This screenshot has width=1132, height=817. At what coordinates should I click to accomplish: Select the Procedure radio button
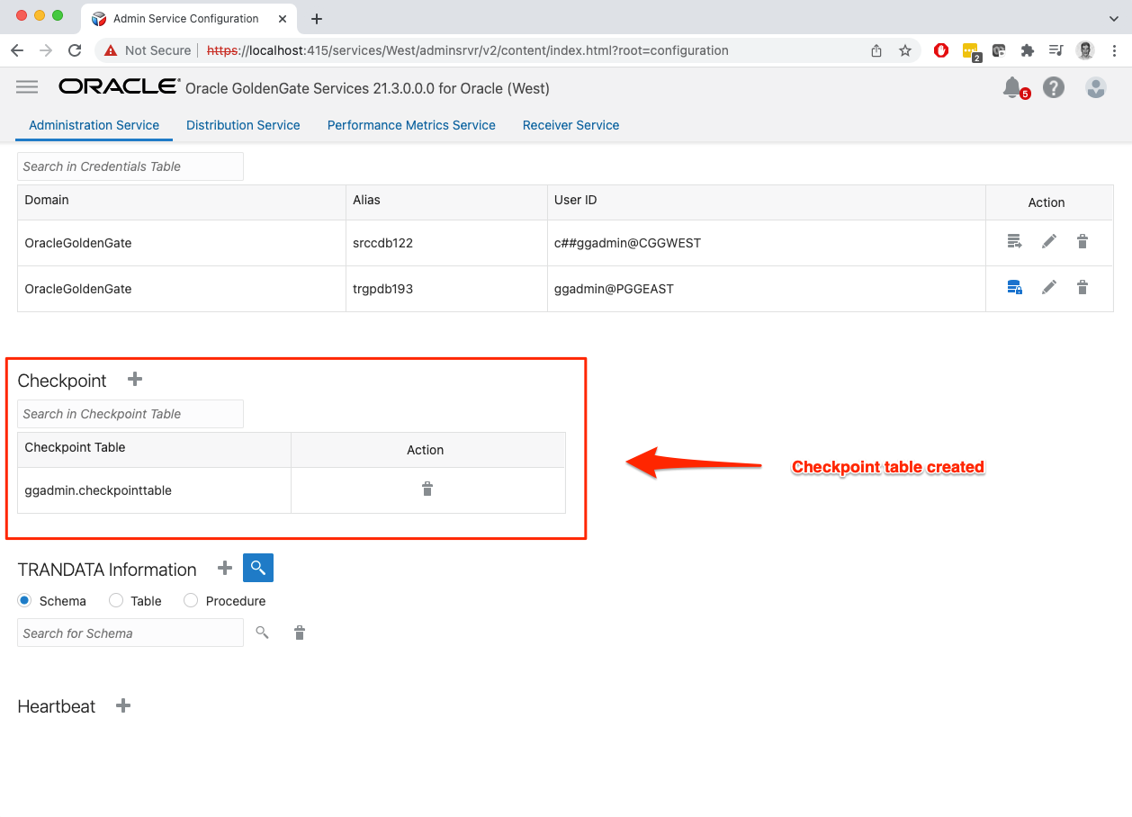coord(191,601)
